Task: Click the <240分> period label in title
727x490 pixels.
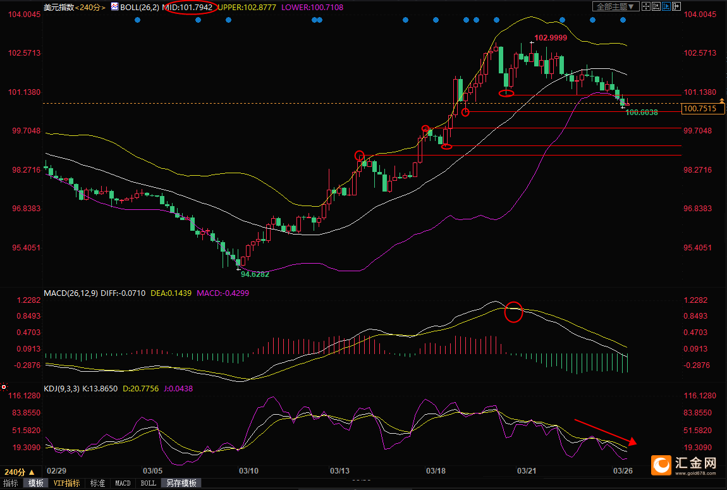Action: point(90,8)
